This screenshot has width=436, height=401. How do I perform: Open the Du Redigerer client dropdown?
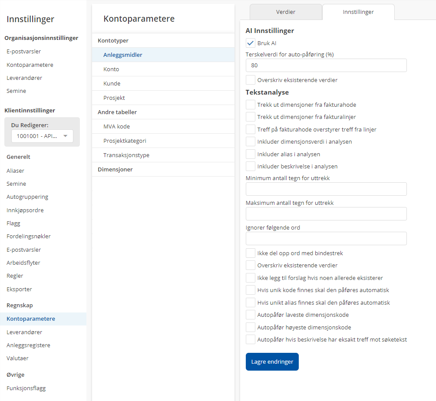42,136
